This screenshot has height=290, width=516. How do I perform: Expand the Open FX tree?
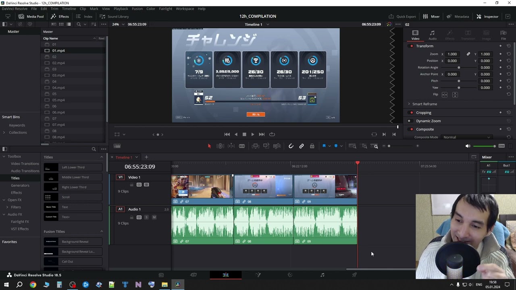point(4,200)
